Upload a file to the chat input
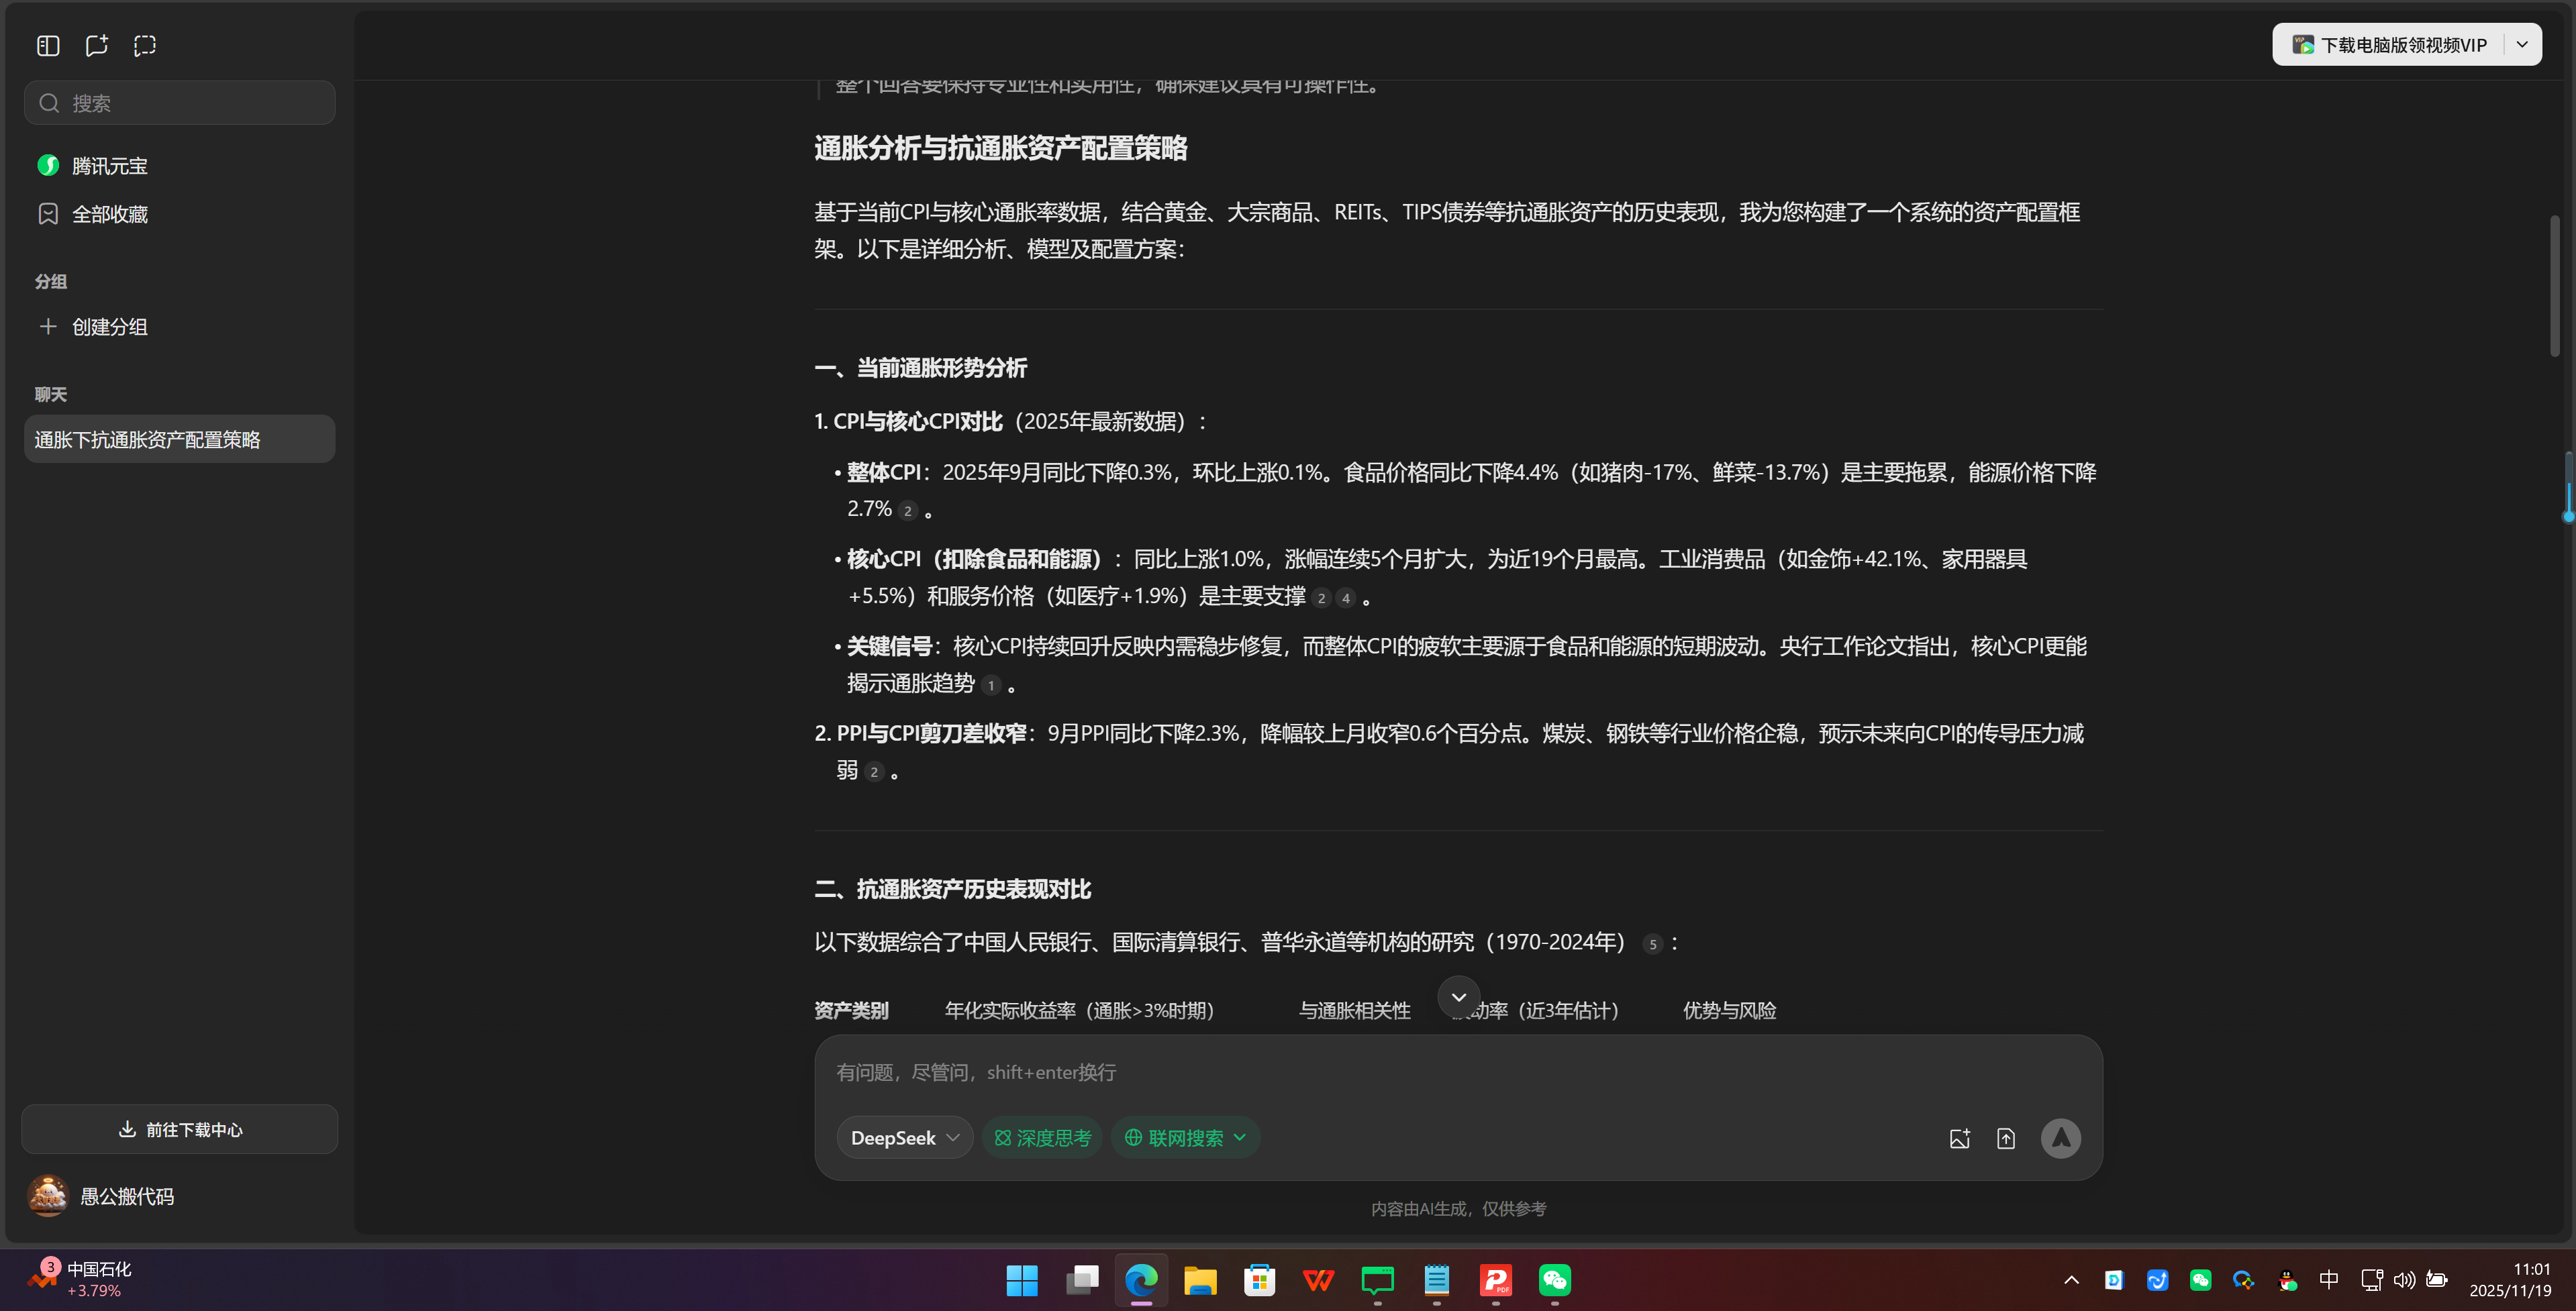The image size is (2576, 1311). click(x=2006, y=1138)
